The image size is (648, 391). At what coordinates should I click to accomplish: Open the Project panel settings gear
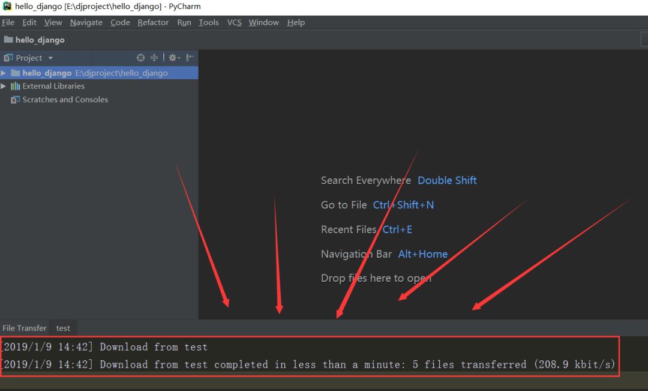tap(173, 57)
